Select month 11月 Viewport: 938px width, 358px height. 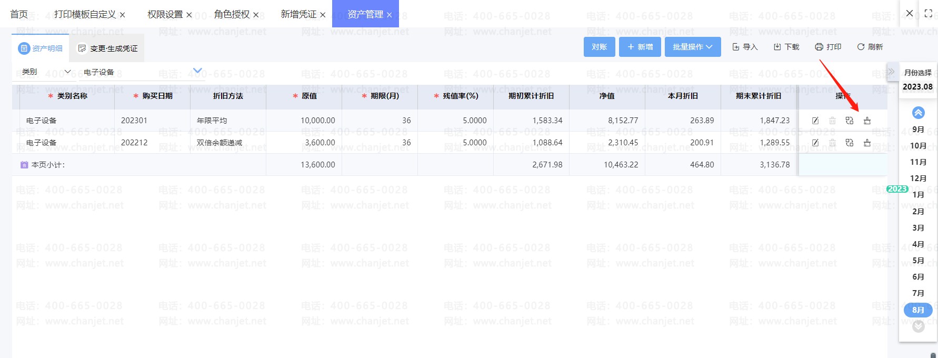click(x=918, y=162)
